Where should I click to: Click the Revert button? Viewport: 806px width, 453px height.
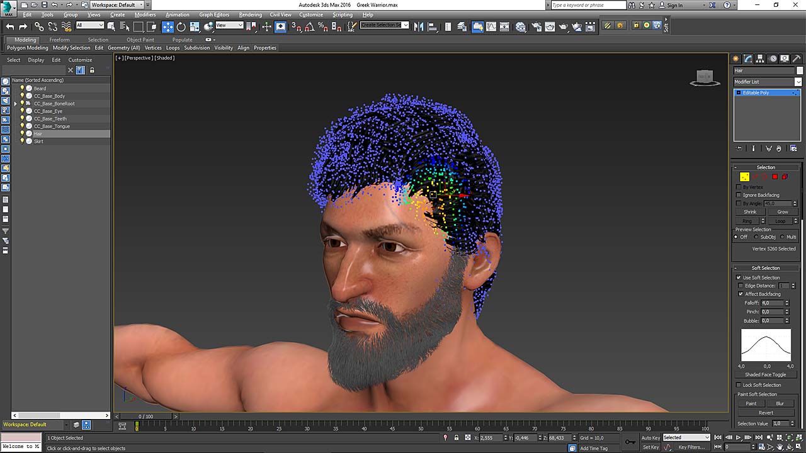pyautogui.click(x=766, y=413)
